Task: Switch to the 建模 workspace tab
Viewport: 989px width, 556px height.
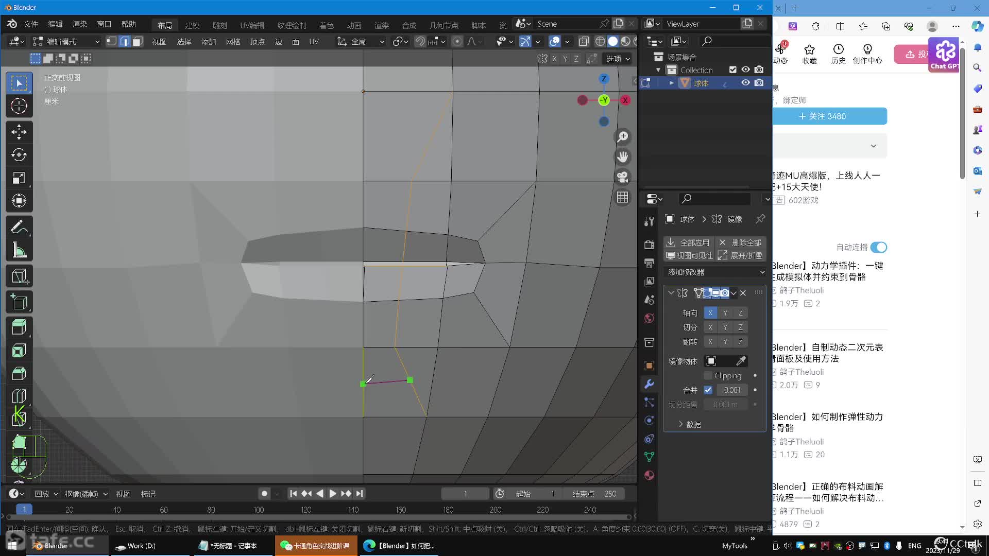Action: 192,25
